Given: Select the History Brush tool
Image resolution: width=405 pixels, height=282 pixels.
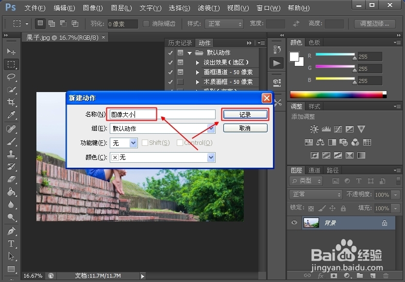Looking at the screenshot, I should [11, 167].
